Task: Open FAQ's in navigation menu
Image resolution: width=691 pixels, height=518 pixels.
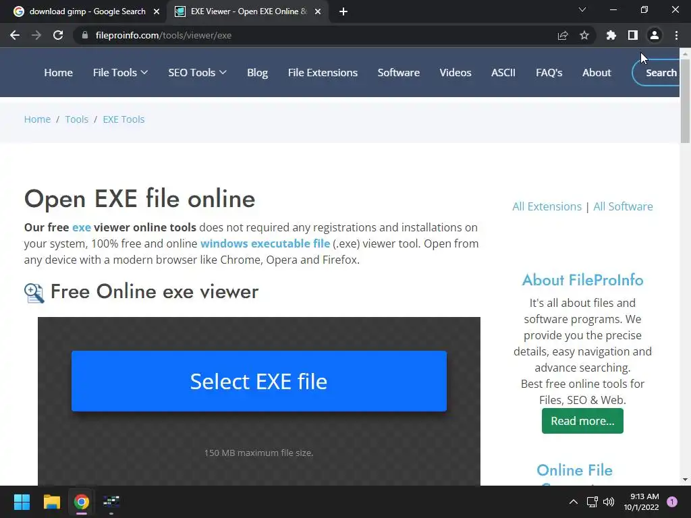Action: (x=549, y=73)
